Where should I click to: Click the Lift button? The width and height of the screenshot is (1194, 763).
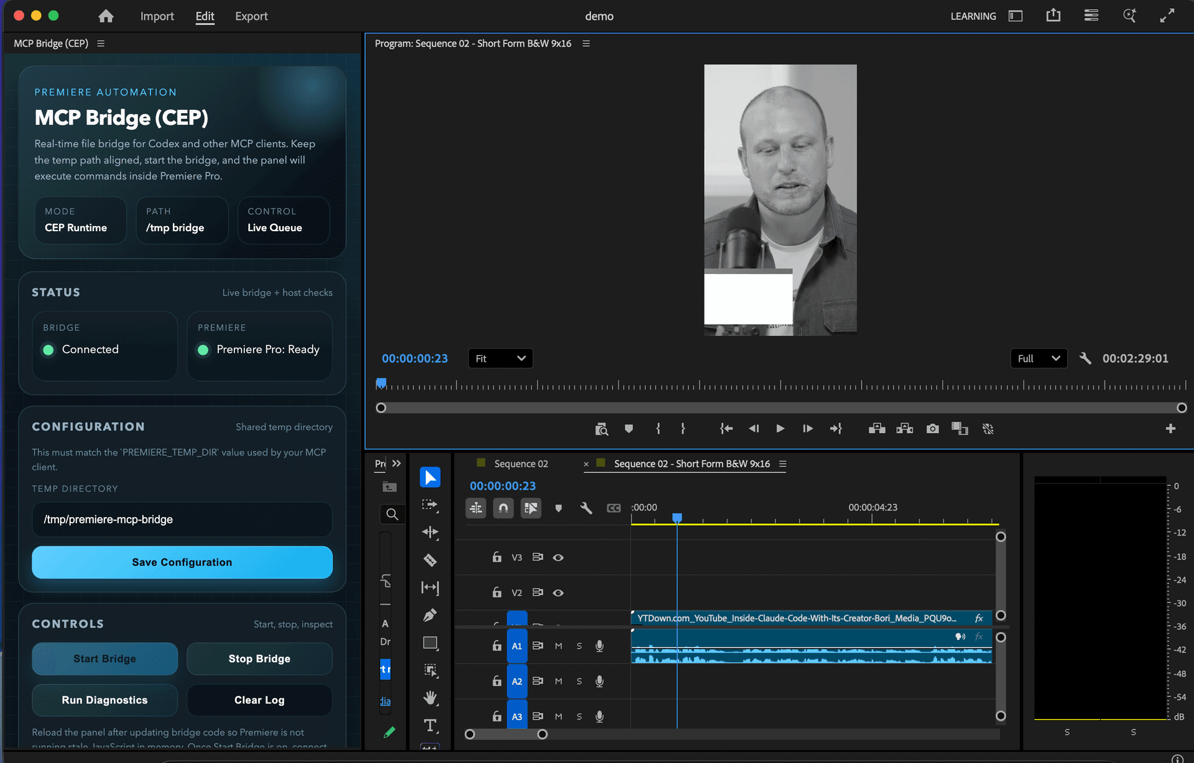coord(877,429)
